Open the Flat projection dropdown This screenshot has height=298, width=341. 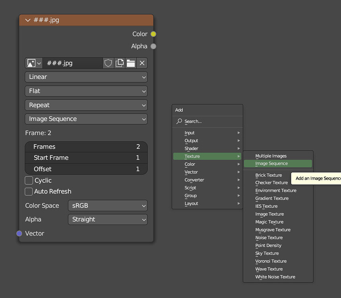(86, 91)
